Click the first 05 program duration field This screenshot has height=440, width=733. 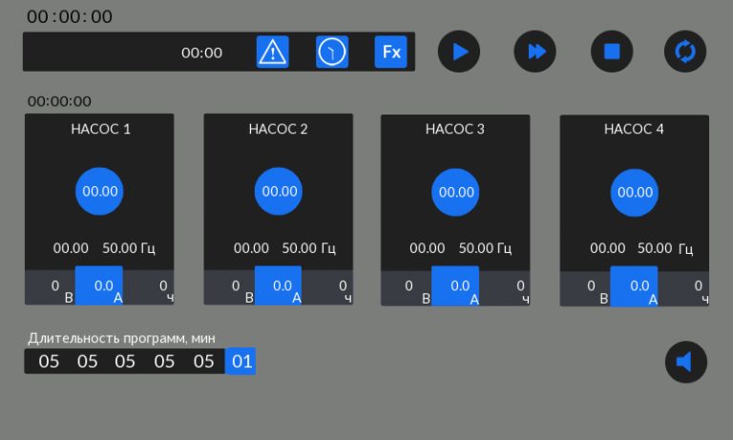coord(49,362)
